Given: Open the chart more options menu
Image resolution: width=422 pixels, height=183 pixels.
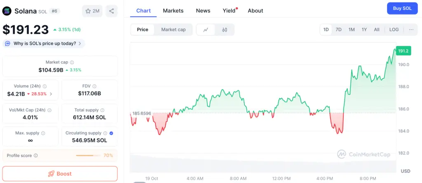Looking at the screenshot, I should [x=411, y=30].
